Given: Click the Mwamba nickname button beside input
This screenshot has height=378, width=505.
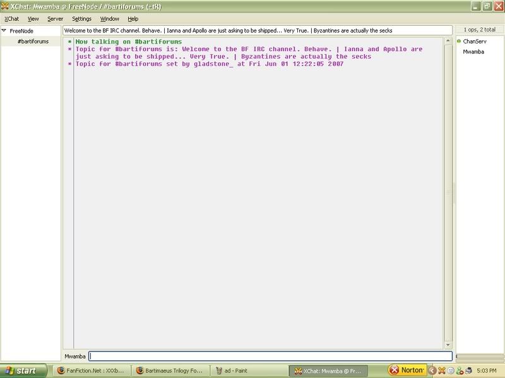Looking at the screenshot, I should 74,356.
